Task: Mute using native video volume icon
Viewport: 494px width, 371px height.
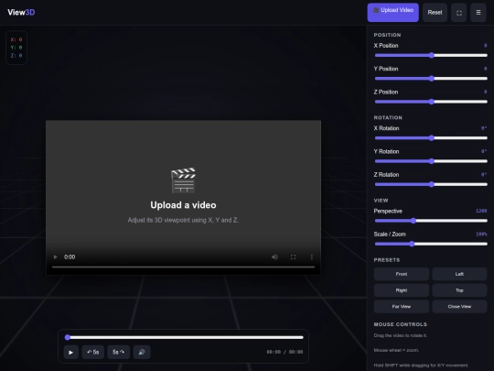Action: [274, 256]
